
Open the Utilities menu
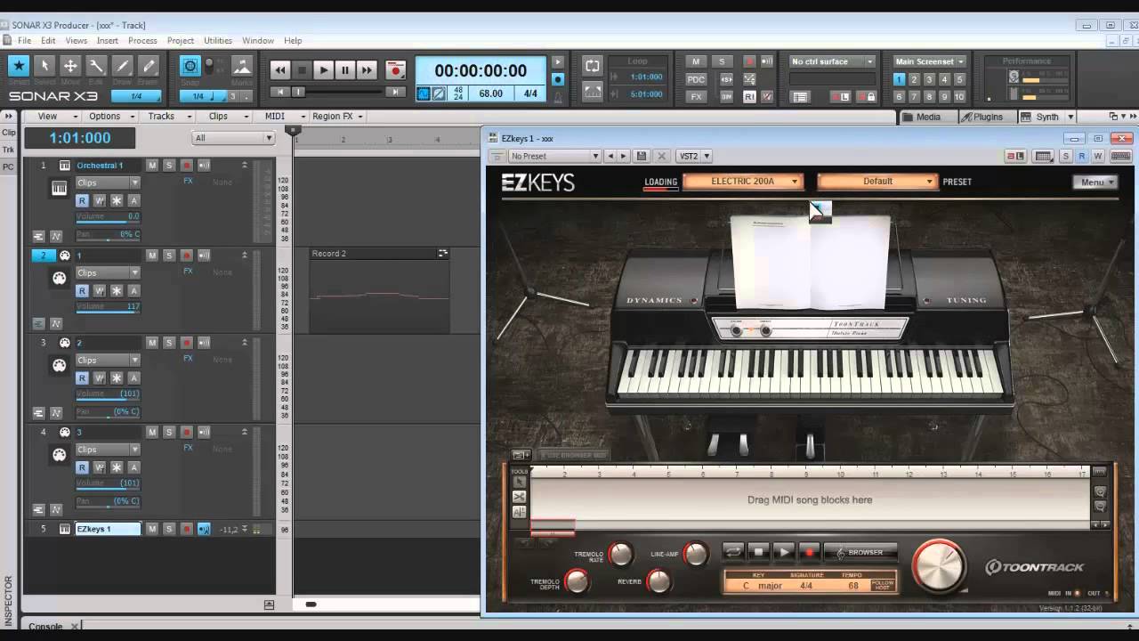coord(218,40)
